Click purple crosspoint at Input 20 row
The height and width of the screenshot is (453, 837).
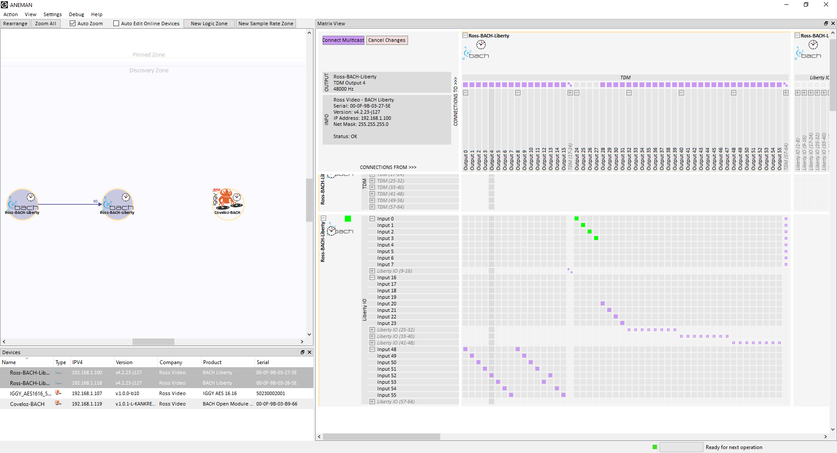[602, 304]
